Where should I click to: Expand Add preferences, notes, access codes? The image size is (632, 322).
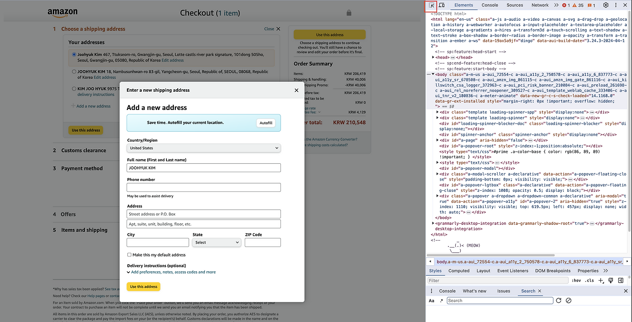[x=171, y=272]
